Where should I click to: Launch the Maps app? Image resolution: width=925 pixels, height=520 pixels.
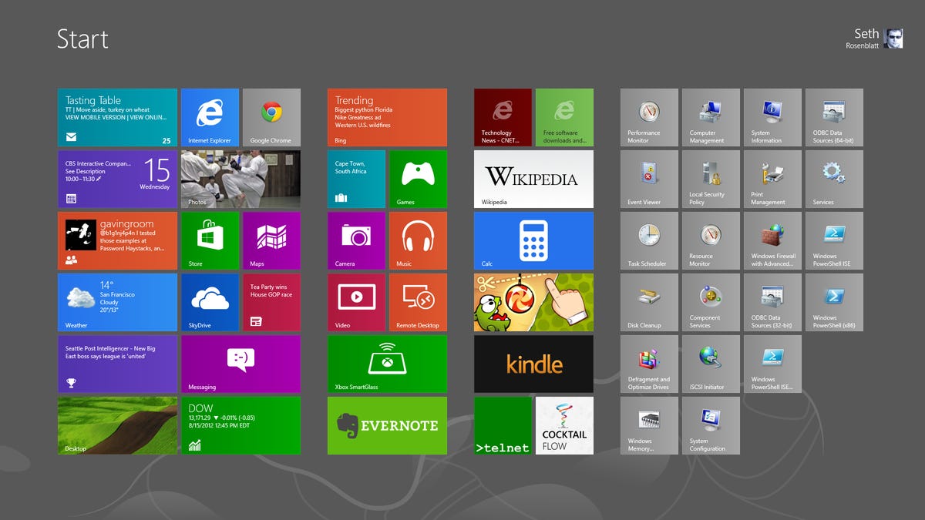(271, 240)
